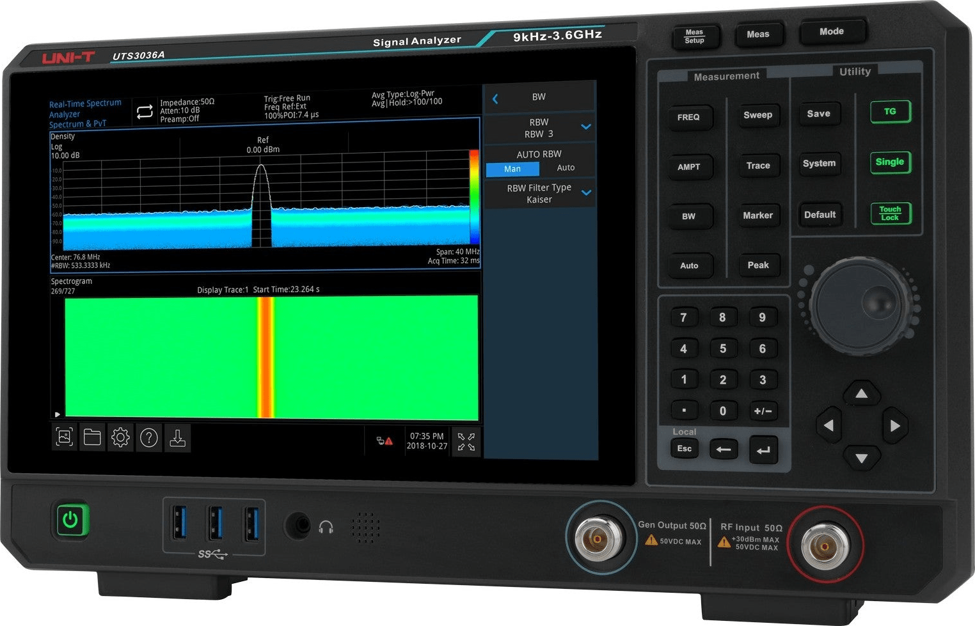The height and width of the screenshot is (626, 975).
Task: Tap the Span: 40 MHz readout
Action: (x=457, y=252)
